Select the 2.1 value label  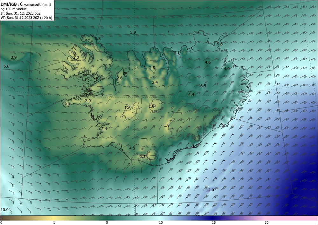[x=142, y=156]
